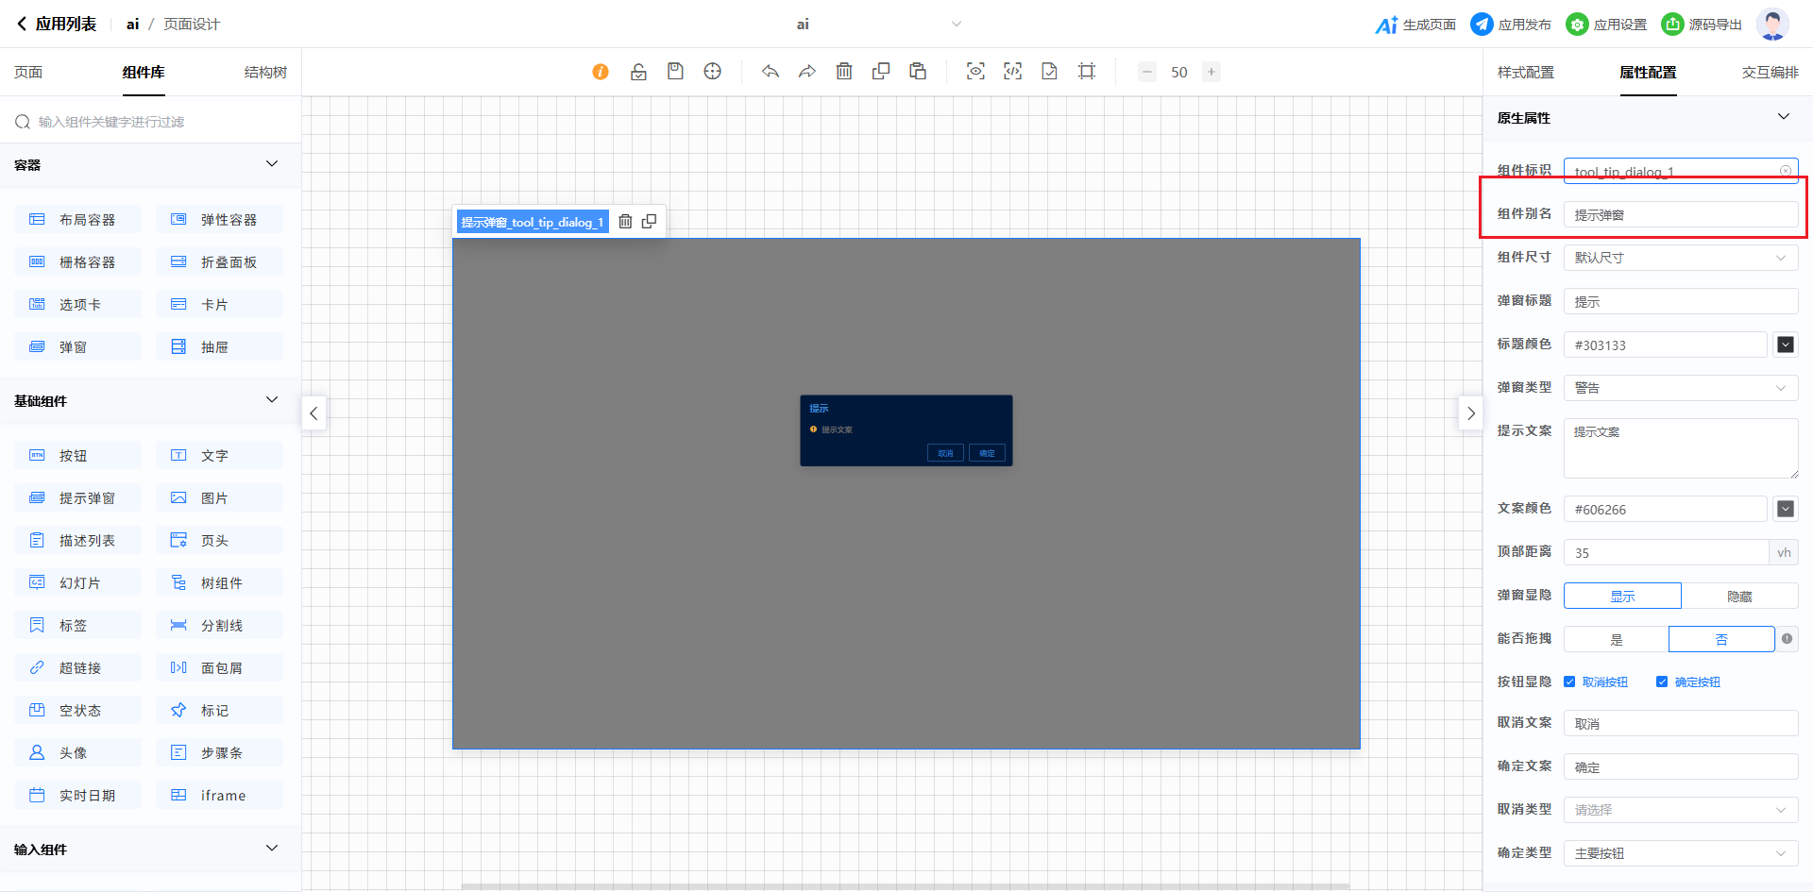Switch to the 结构树 tab
The image size is (1813, 892).
(265, 73)
